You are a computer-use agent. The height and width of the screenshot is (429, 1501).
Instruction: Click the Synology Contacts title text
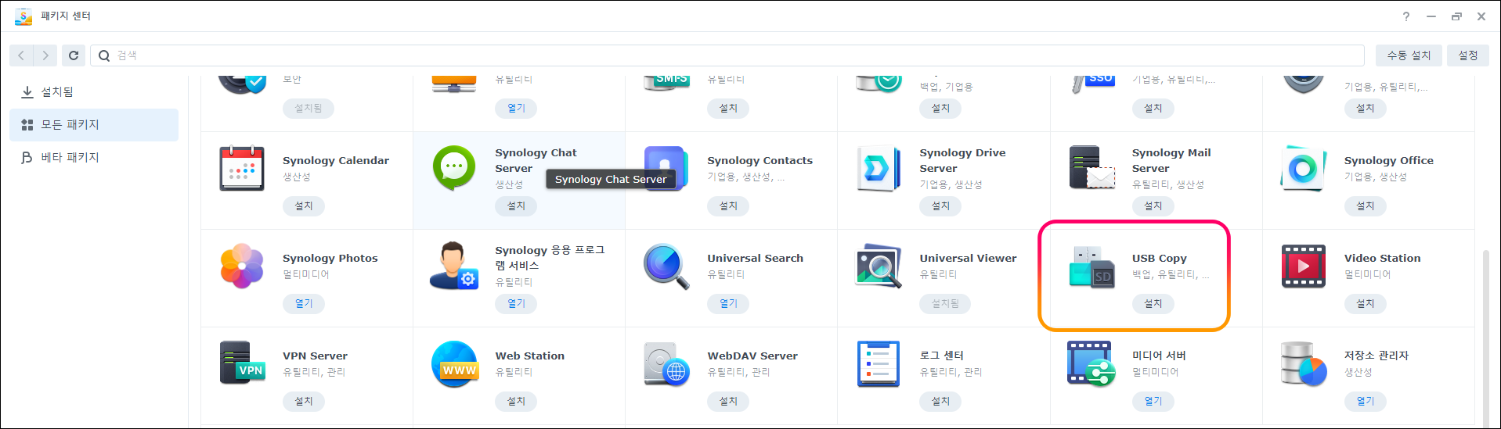point(760,160)
